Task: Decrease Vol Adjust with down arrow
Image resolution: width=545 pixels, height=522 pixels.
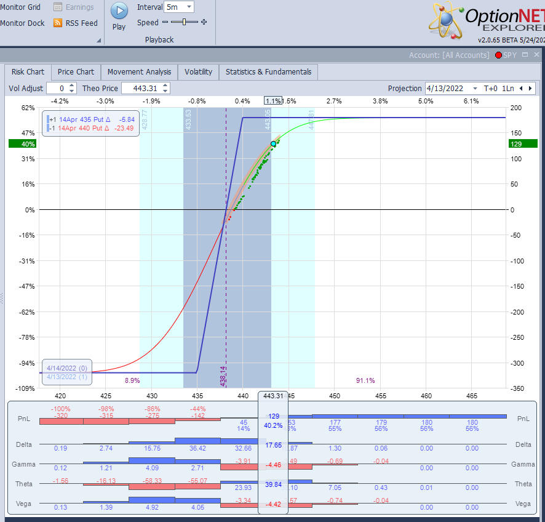Action: (x=71, y=91)
